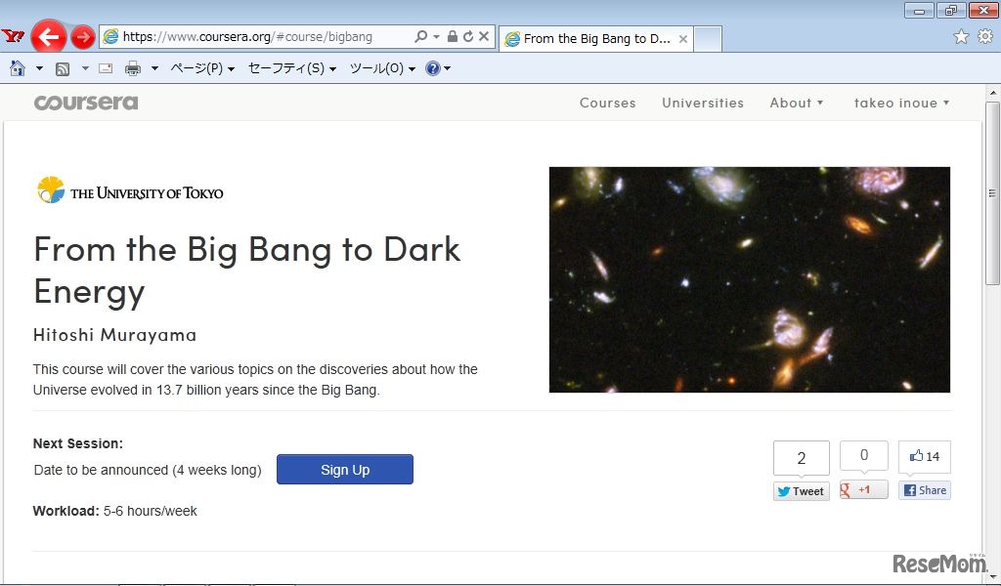Open the ツール(O) menu
This screenshot has width=1001, height=586.
tap(381, 68)
